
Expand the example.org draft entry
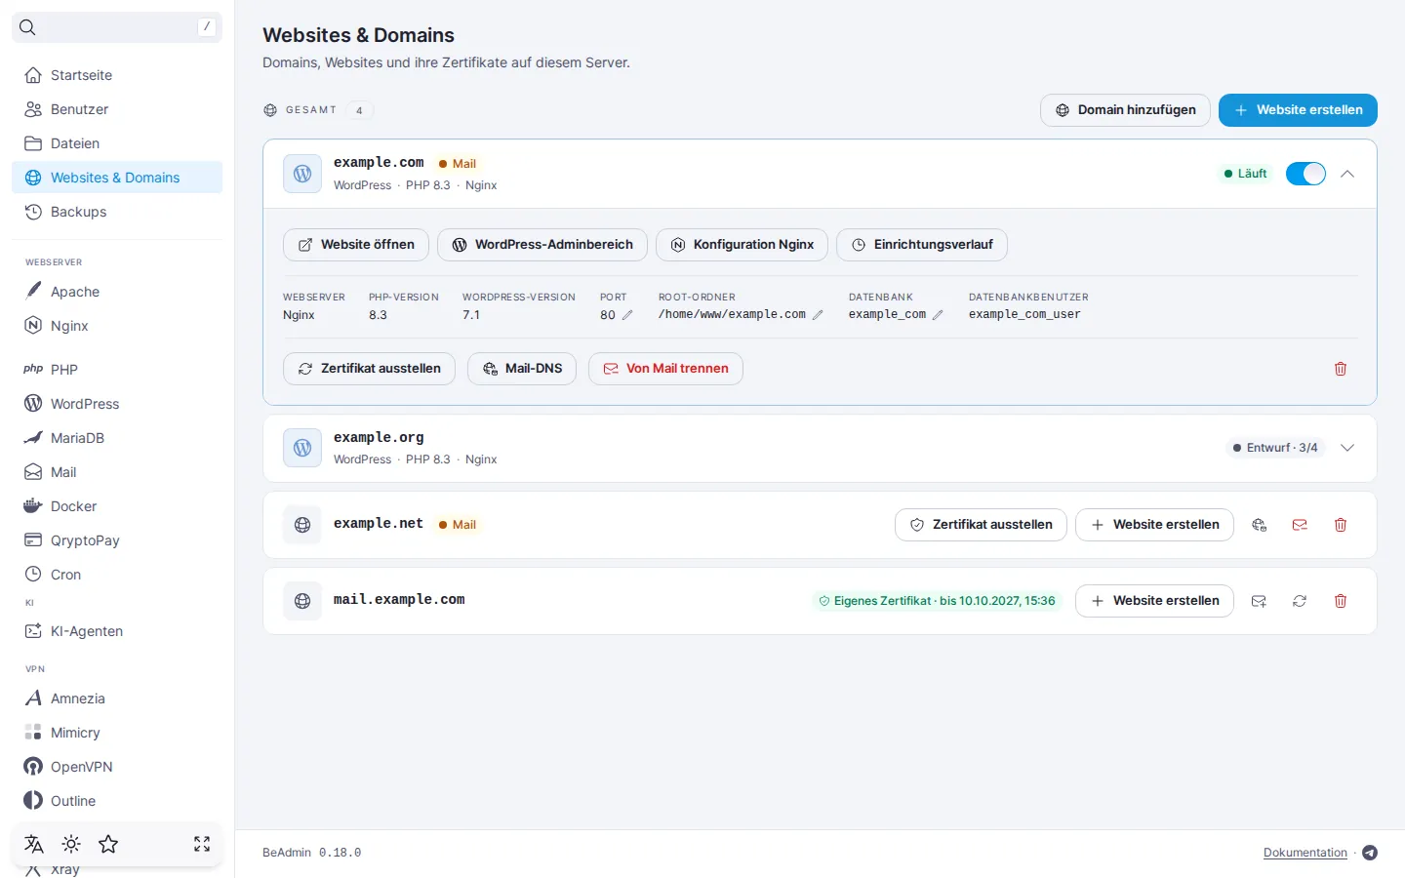pyautogui.click(x=1347, y=448)
